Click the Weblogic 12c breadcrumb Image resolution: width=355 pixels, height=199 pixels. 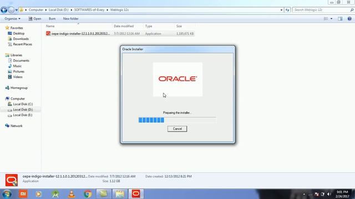click(119, 10)
